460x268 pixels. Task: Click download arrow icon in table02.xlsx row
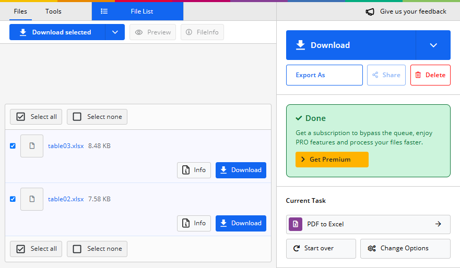tap(223, 224)
